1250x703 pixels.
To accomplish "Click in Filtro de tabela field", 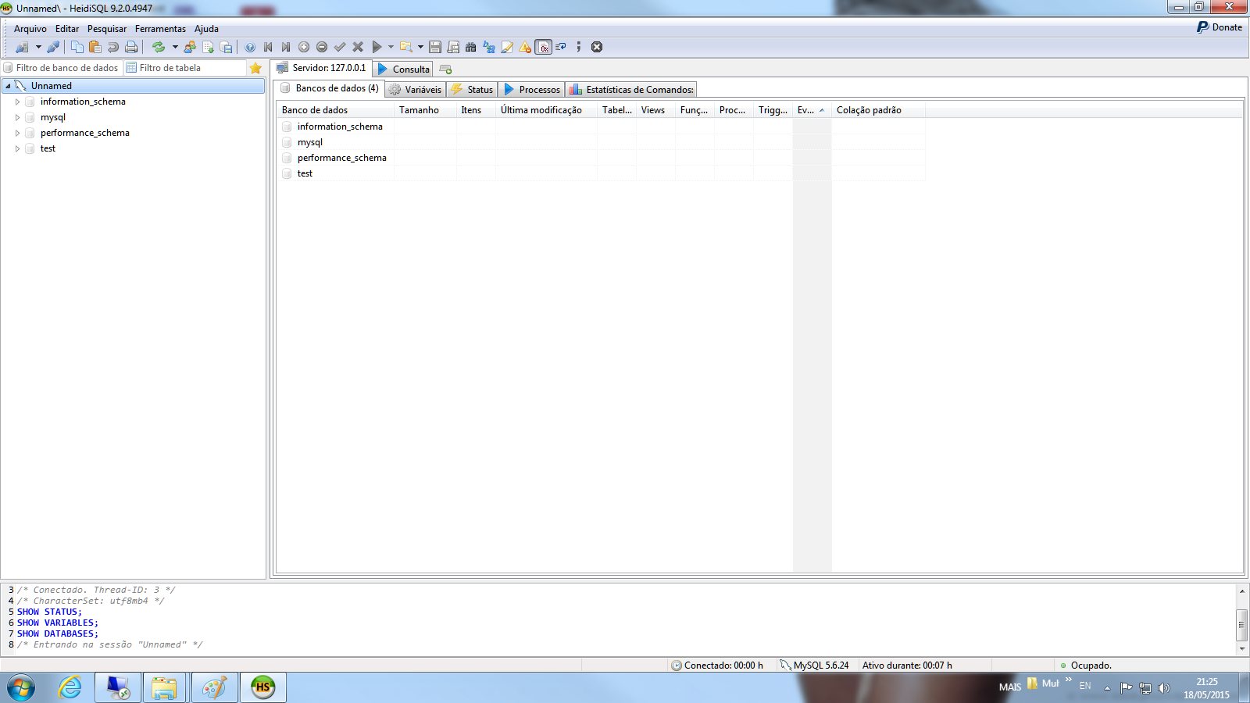I will click(187, 68).
